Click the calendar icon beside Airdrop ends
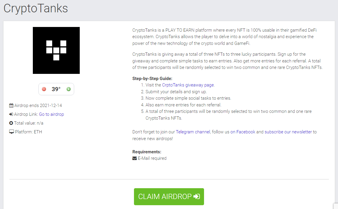This screenshot has height=209, width=338. (11, 105)
